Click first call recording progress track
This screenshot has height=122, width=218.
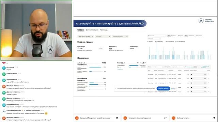click(x=199, y=74)
